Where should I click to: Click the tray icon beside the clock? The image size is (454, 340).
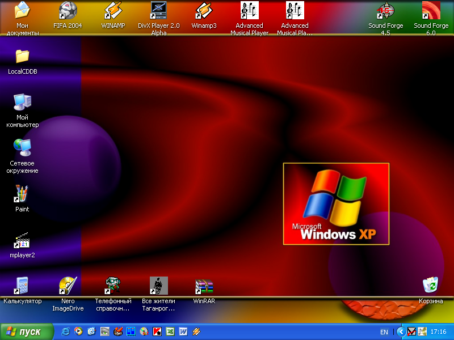[422, 331]
